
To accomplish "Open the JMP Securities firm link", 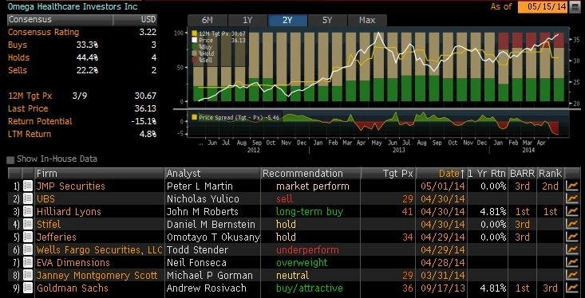I will click(x=71, y=186).
